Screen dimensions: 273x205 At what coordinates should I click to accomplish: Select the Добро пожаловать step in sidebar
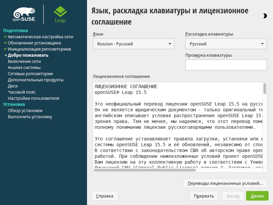(x=28, y=55)
